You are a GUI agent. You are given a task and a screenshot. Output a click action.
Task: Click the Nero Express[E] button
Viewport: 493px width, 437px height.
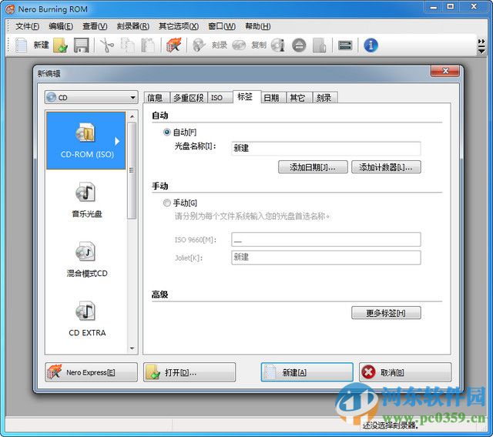click(91, 372)
